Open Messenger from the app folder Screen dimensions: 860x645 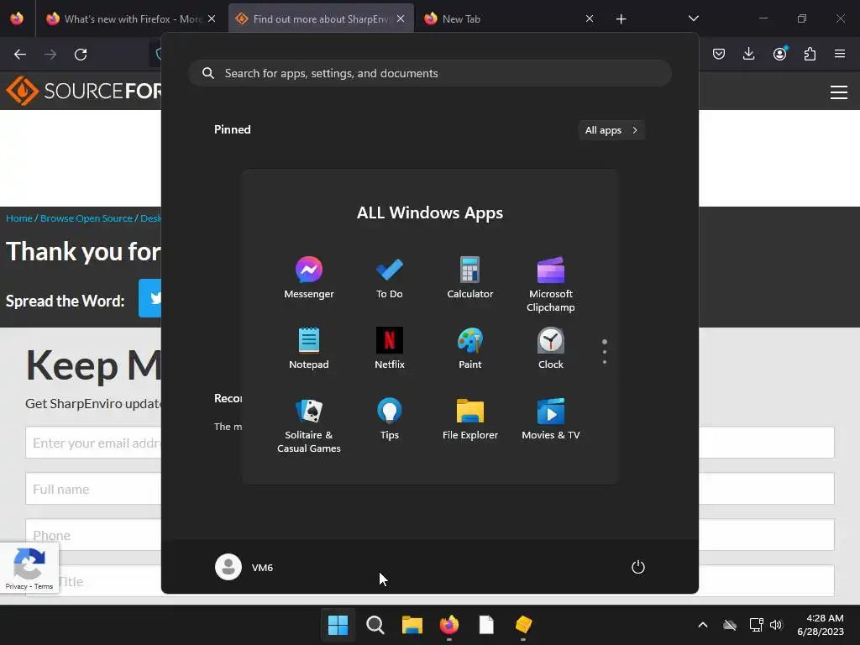tap(309, 277)
